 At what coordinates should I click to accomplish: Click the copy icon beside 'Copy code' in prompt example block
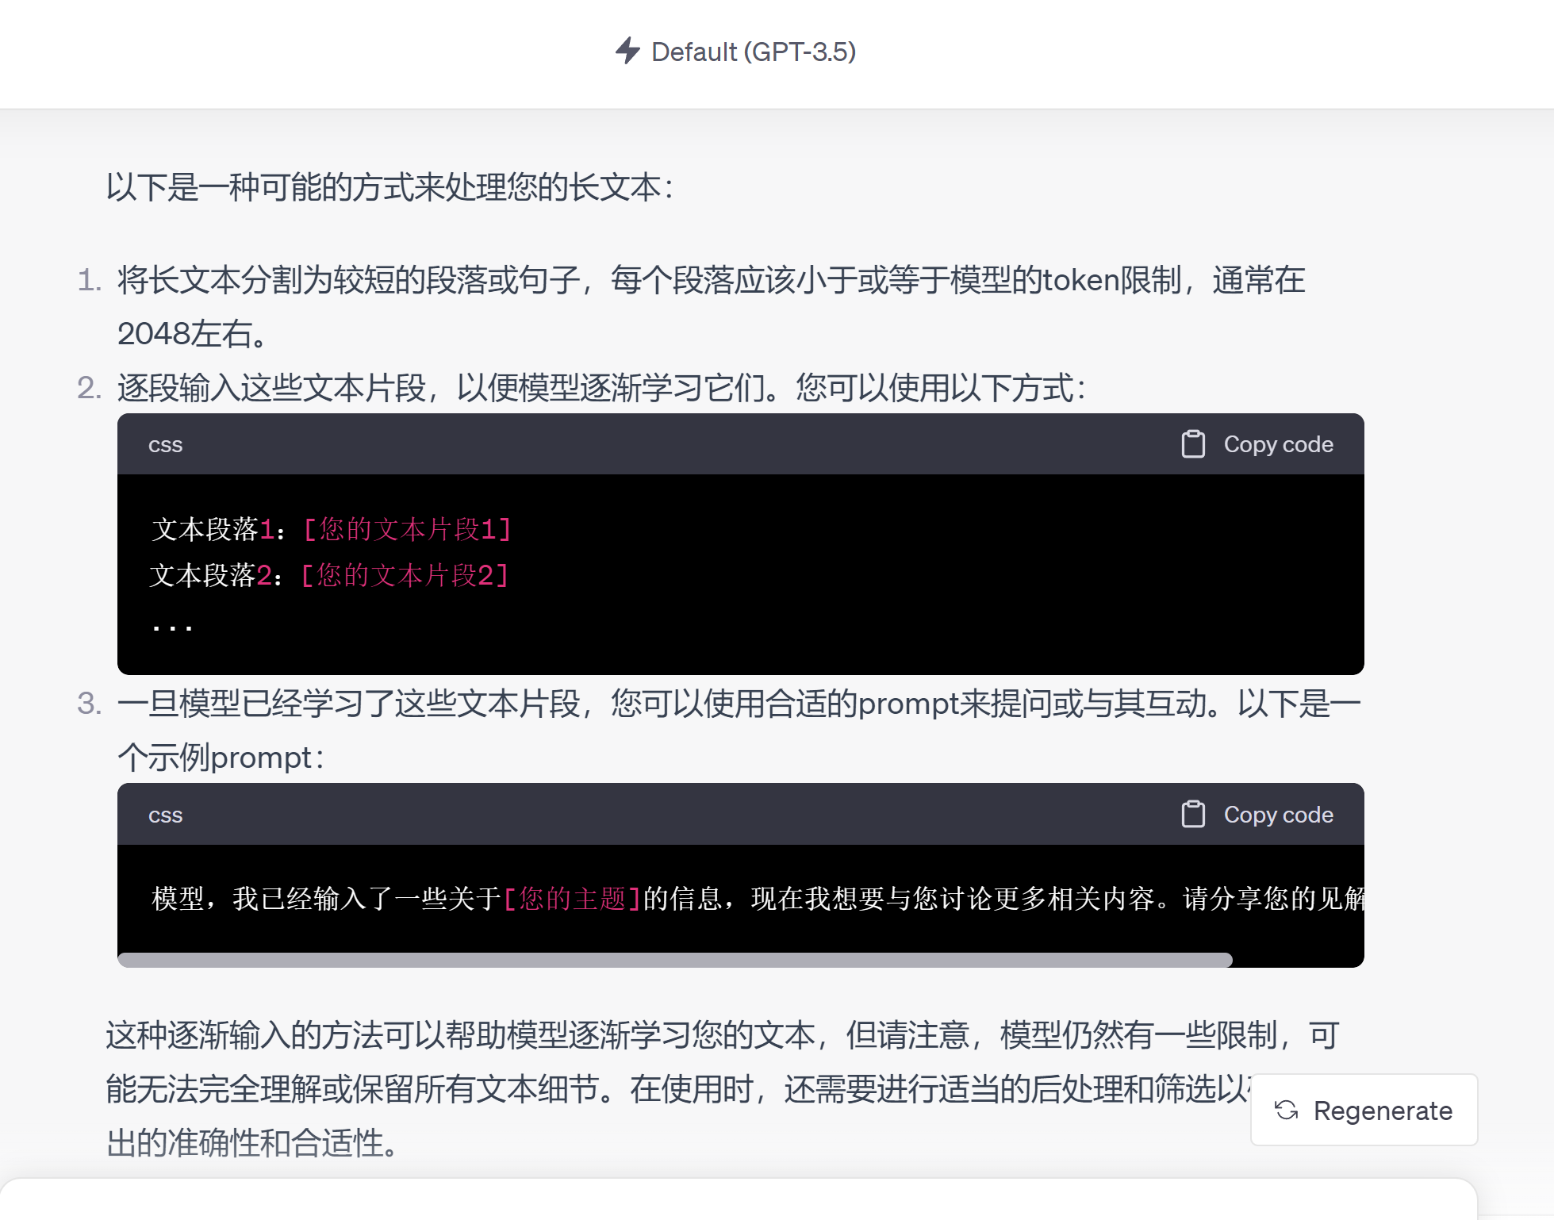1193,814
